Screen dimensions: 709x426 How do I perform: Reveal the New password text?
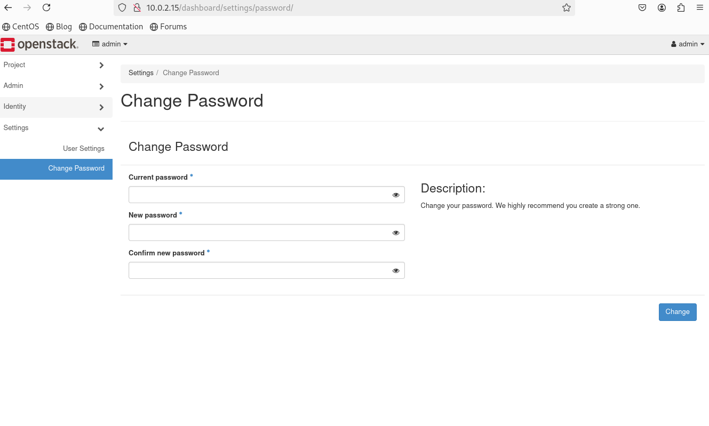396,233
